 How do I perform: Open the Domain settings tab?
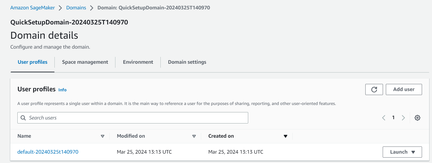tap(187, 62)
